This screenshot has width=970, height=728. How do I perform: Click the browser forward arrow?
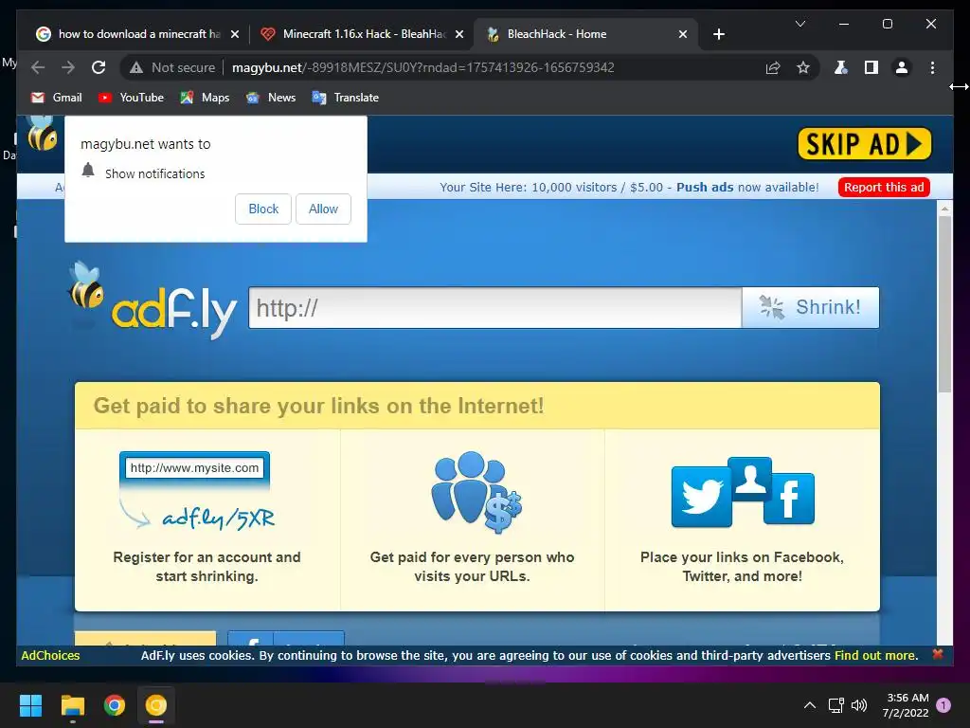[x=68, y=67]
